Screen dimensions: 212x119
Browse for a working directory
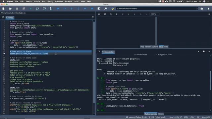pyautogui.click(x=202, y=9)
